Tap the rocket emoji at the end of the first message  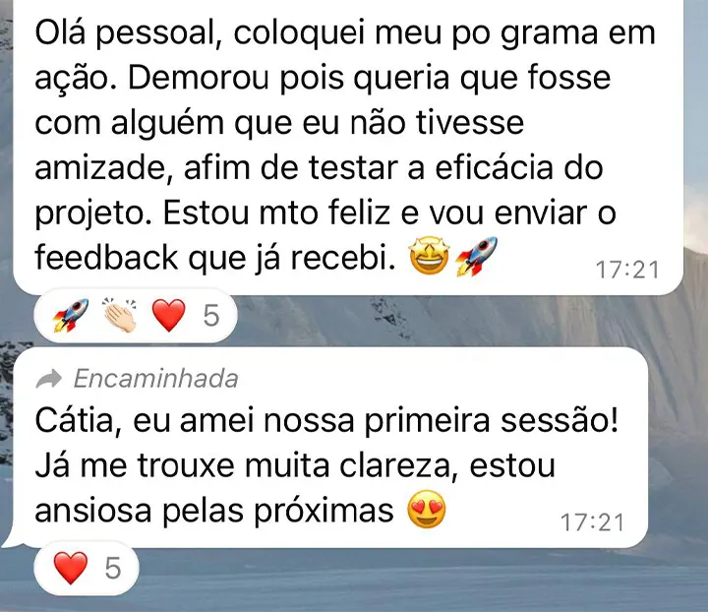pos(476,256)
